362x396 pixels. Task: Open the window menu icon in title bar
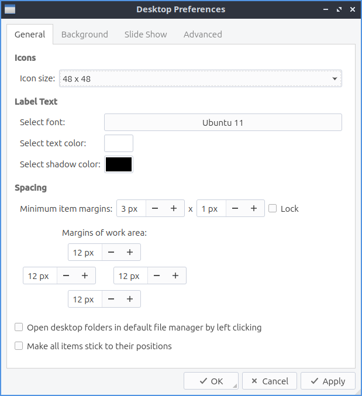10,9
